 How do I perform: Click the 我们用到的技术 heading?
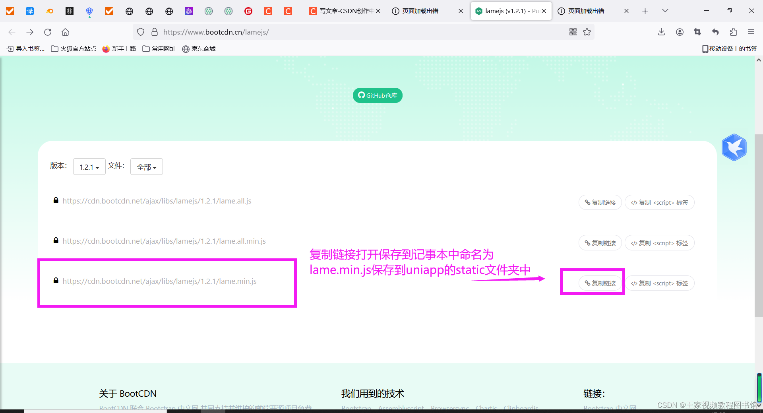click(x=372, y=394)
